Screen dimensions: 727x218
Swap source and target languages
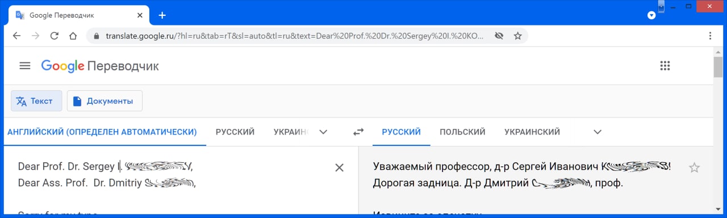point(358,132)
